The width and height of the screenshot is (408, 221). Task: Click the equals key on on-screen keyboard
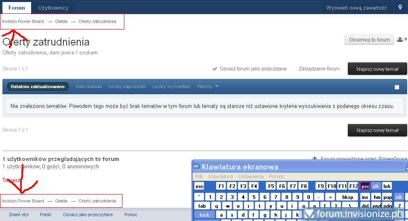point(330,197)
